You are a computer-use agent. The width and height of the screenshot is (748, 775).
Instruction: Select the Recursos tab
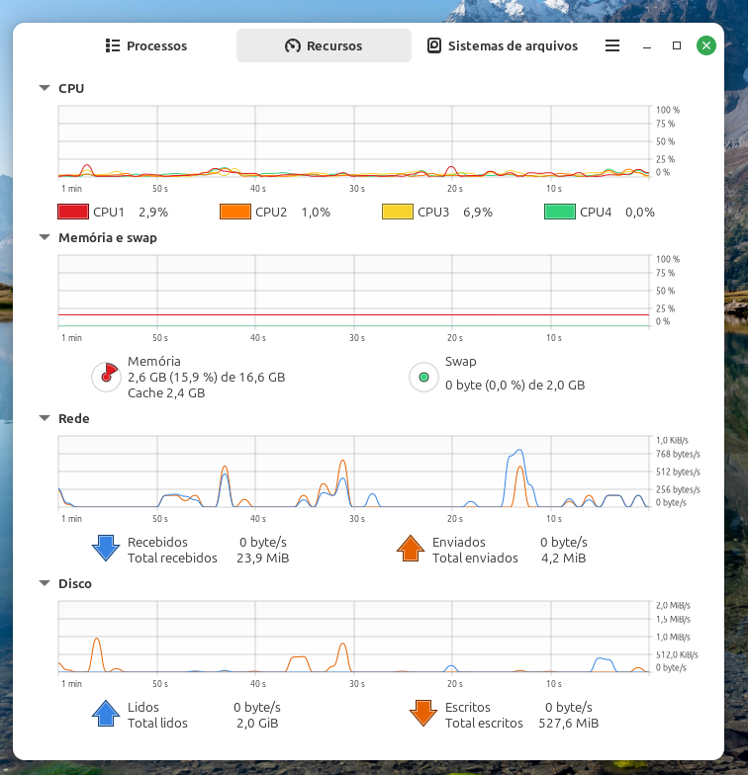[324, 45]
